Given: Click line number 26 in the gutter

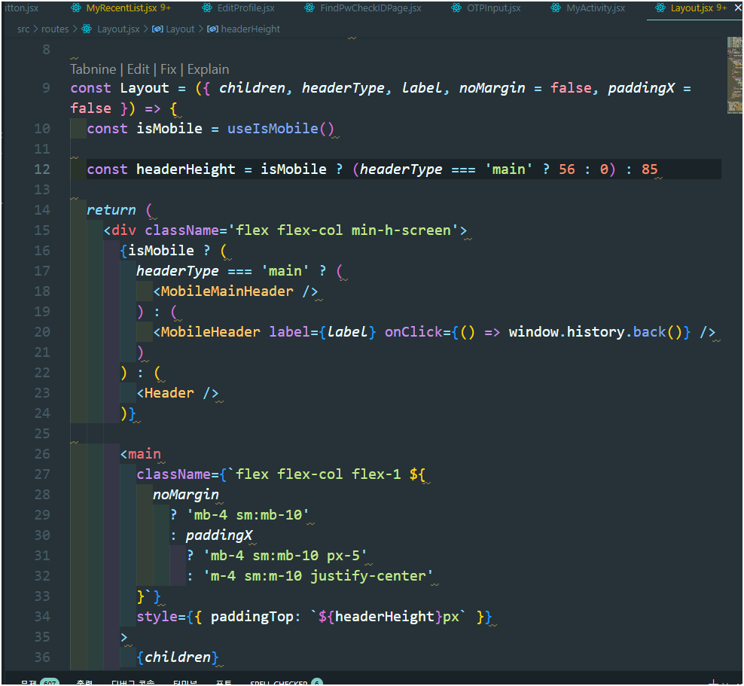Looking at the screenshot, I should pyautogui.click(x=41, y=454).
